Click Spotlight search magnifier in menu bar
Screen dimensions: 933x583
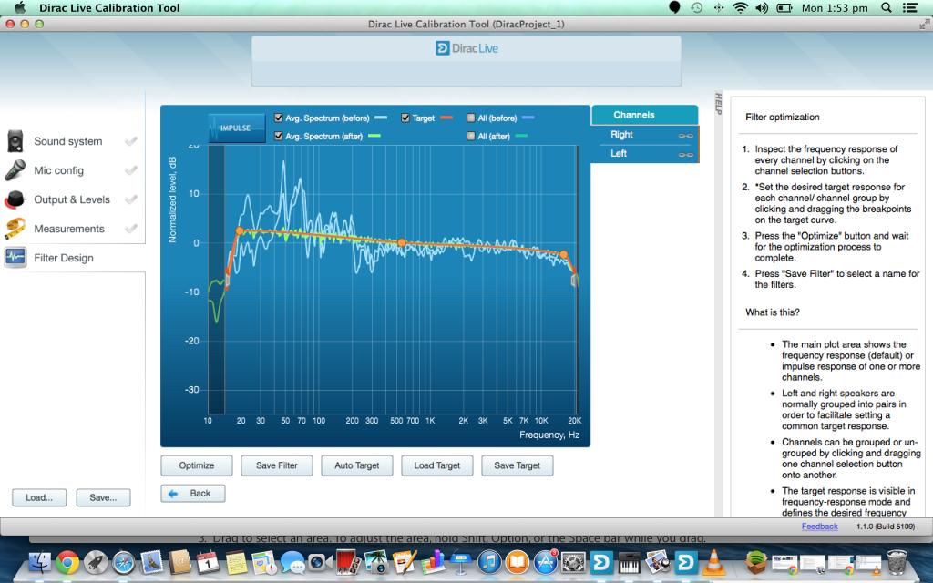[886, 7]
